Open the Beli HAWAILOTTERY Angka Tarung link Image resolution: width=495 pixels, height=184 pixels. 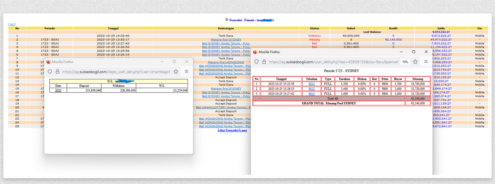[223, 107]
